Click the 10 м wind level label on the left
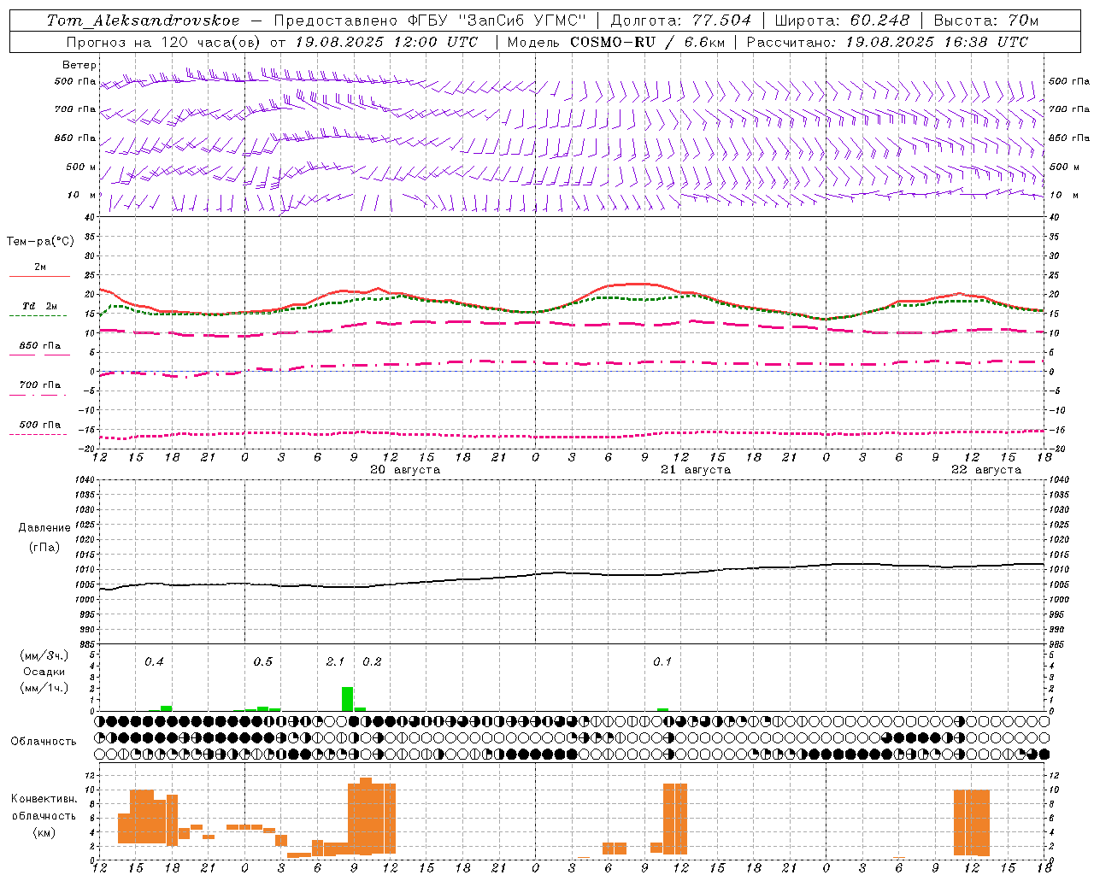 click(x=81, y=196)
